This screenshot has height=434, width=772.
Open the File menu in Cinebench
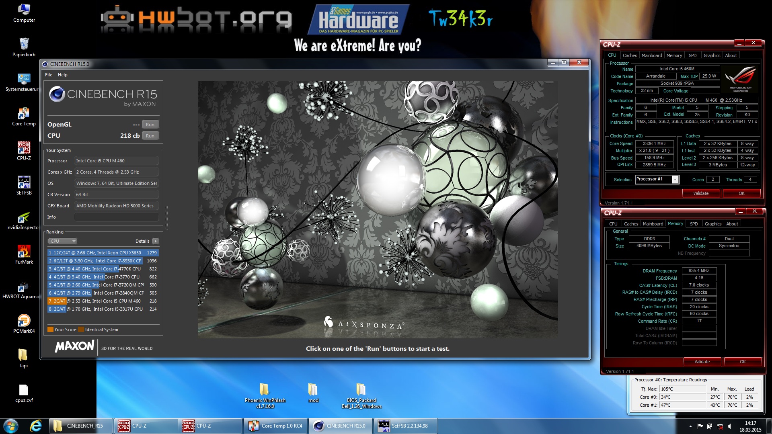coord(49,75)
